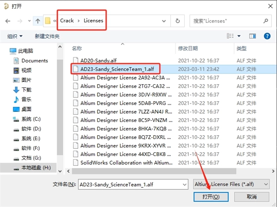This screenshot has height=207, width=277.
Task: Open the view mode dropdown arrow
Action: 240,36
